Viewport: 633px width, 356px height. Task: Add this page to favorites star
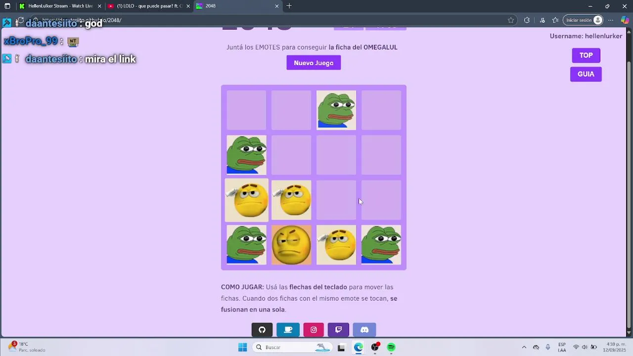[511, 20]
